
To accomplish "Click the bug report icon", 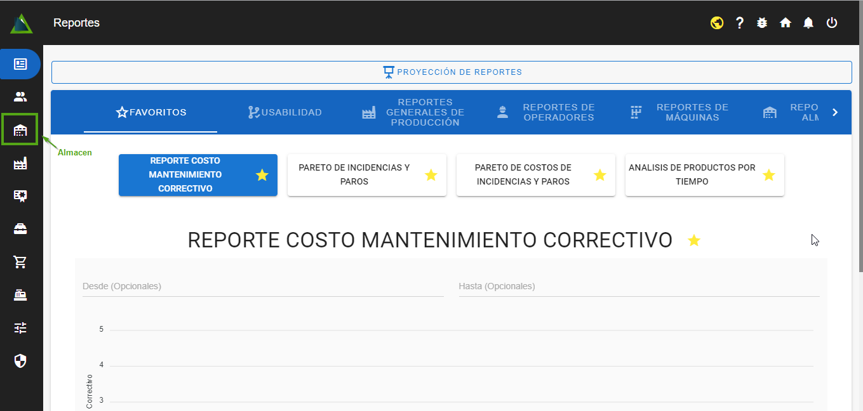I will tap(763, 23).
